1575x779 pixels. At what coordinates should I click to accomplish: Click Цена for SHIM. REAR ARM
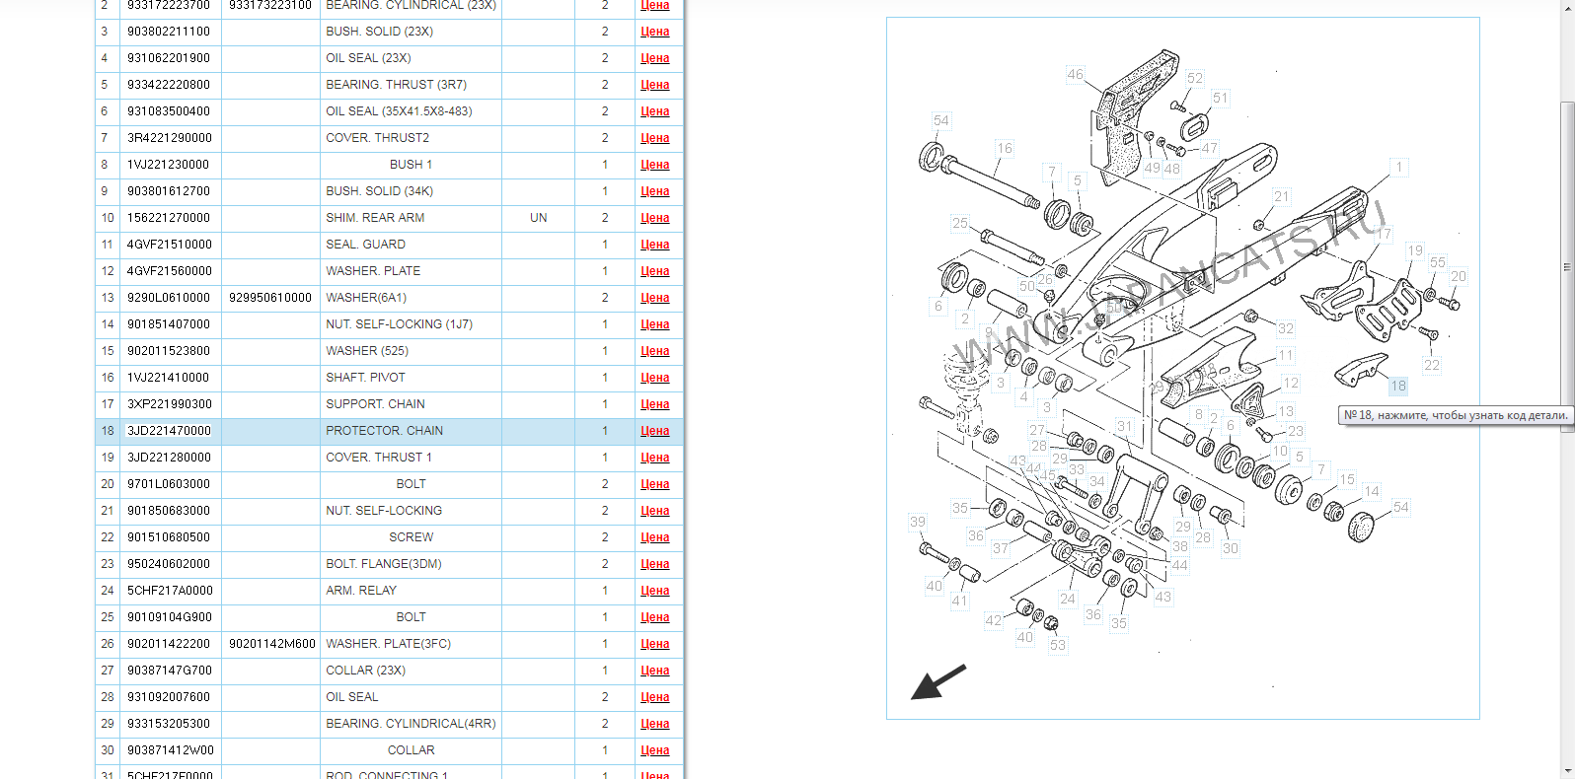(654, 218)
